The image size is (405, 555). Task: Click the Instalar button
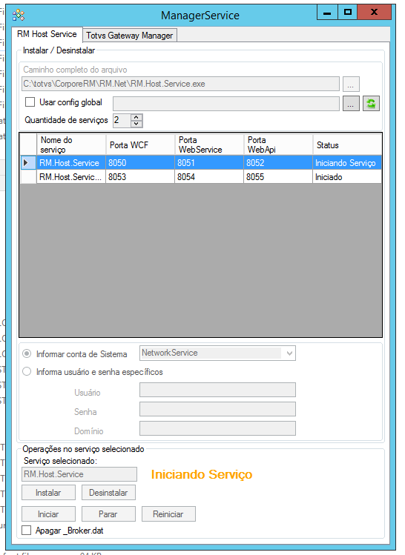tap(48, 493)
